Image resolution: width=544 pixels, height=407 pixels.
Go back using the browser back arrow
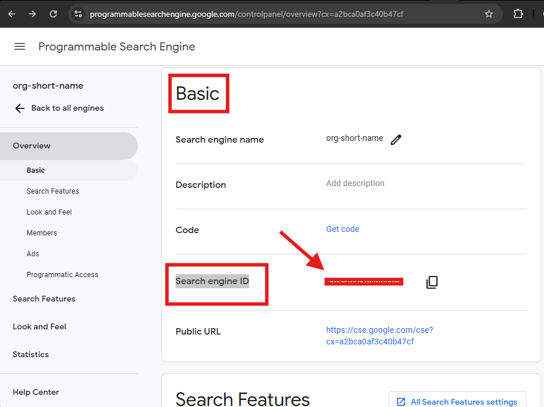click(12, 14)
